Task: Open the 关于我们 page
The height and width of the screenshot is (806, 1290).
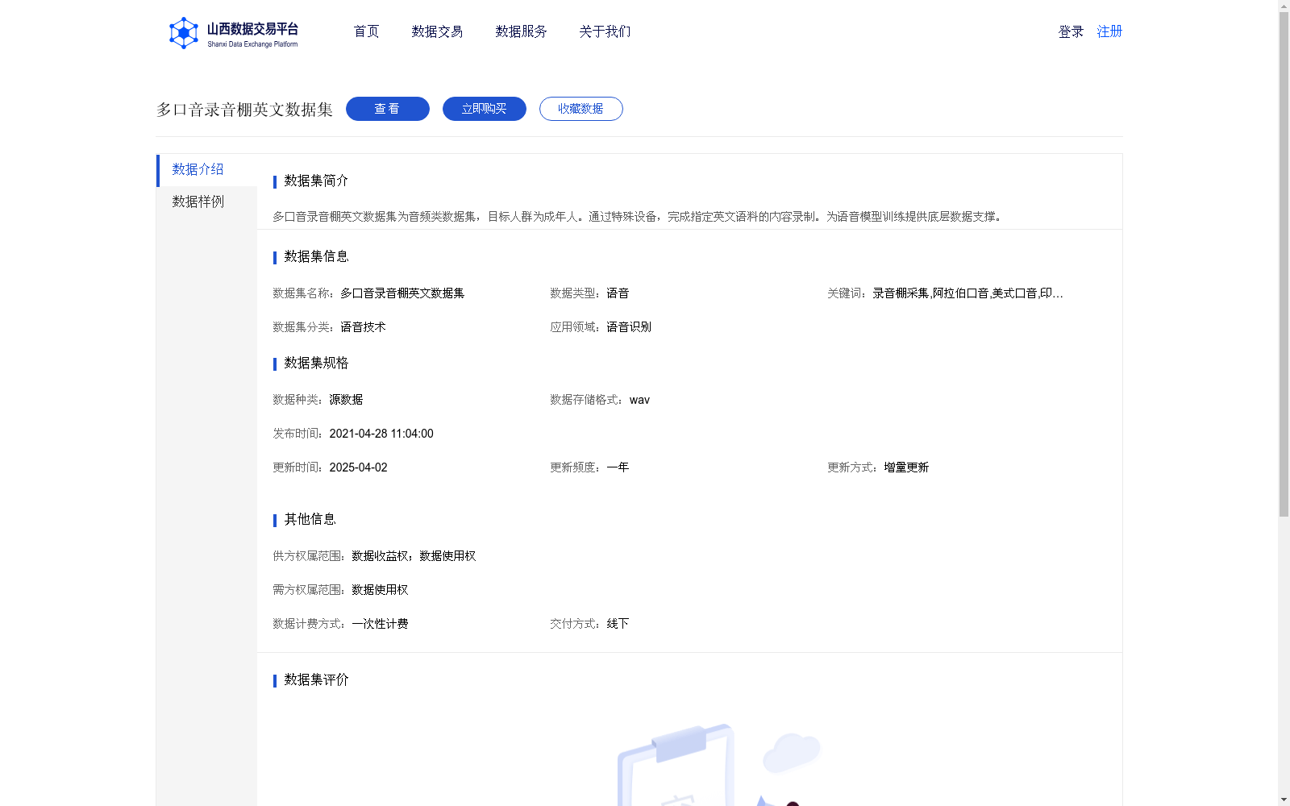Action: click(604, 31)
